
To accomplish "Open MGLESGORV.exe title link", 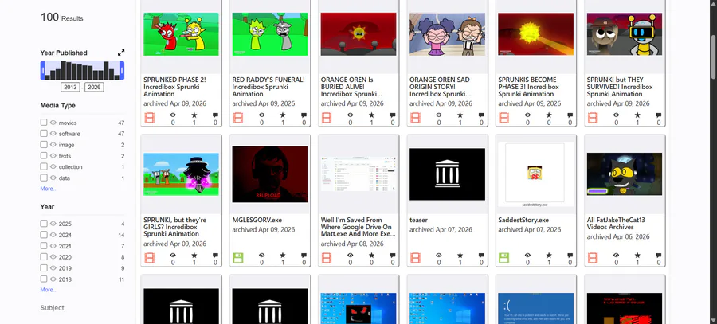I will click(x=257, y=220).
